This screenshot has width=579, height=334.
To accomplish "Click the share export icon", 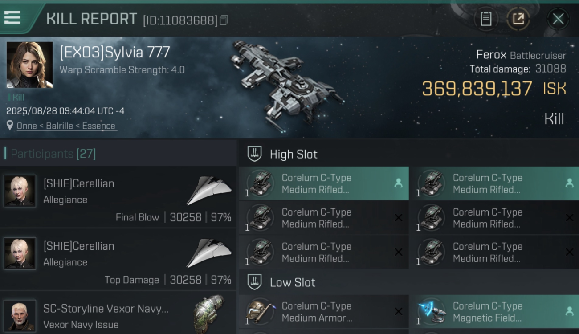I will point(518,19).
